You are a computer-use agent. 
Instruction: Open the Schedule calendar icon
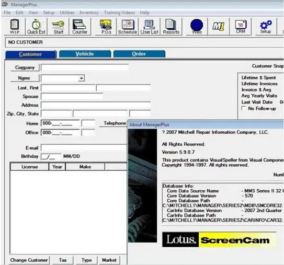(x=128, y=27)
